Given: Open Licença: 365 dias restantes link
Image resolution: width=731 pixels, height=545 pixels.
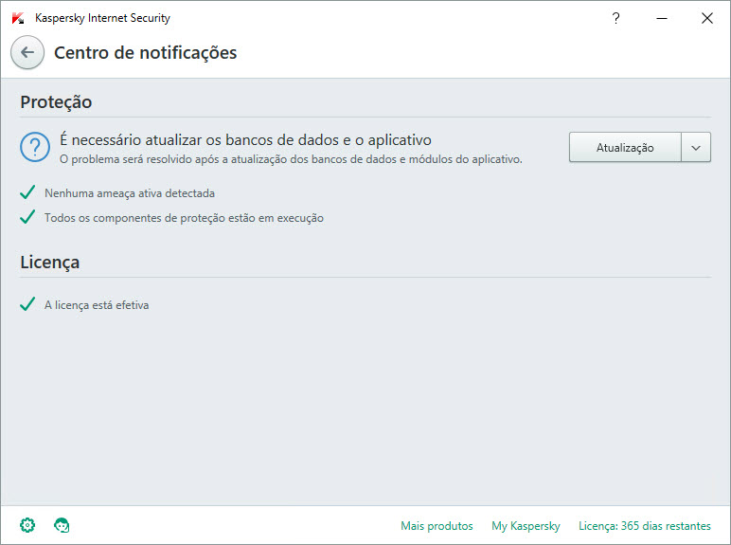Looking at the screenshot, I should [x=645, y=526].
